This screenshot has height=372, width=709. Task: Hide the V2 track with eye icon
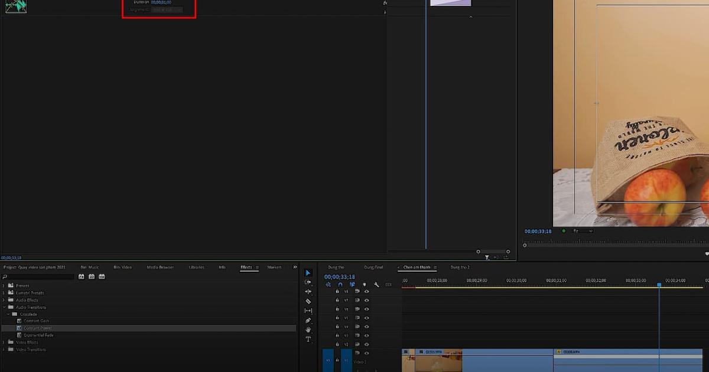tap(366, 344)
